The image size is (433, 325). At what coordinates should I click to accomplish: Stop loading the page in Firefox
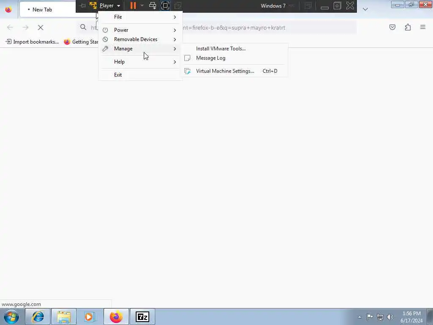click(41, 28)
